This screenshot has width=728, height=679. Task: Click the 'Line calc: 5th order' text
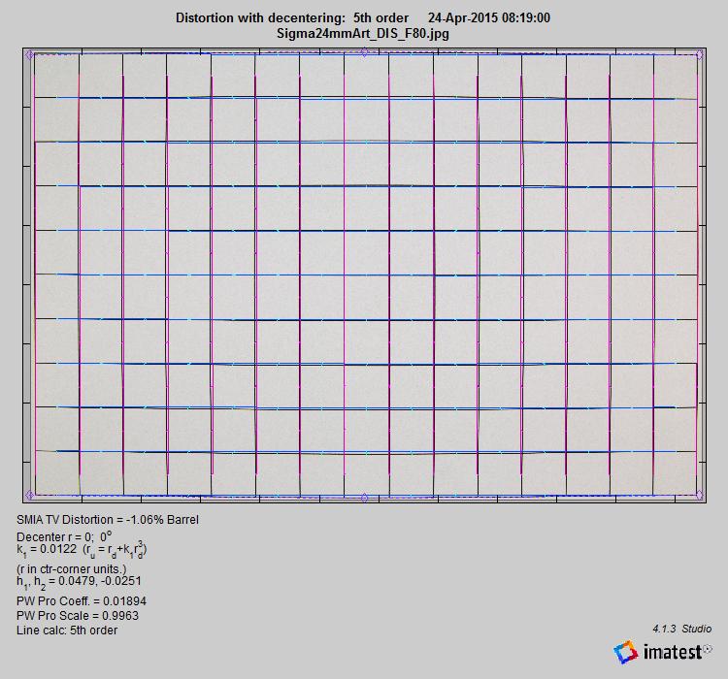coord(67,630)
